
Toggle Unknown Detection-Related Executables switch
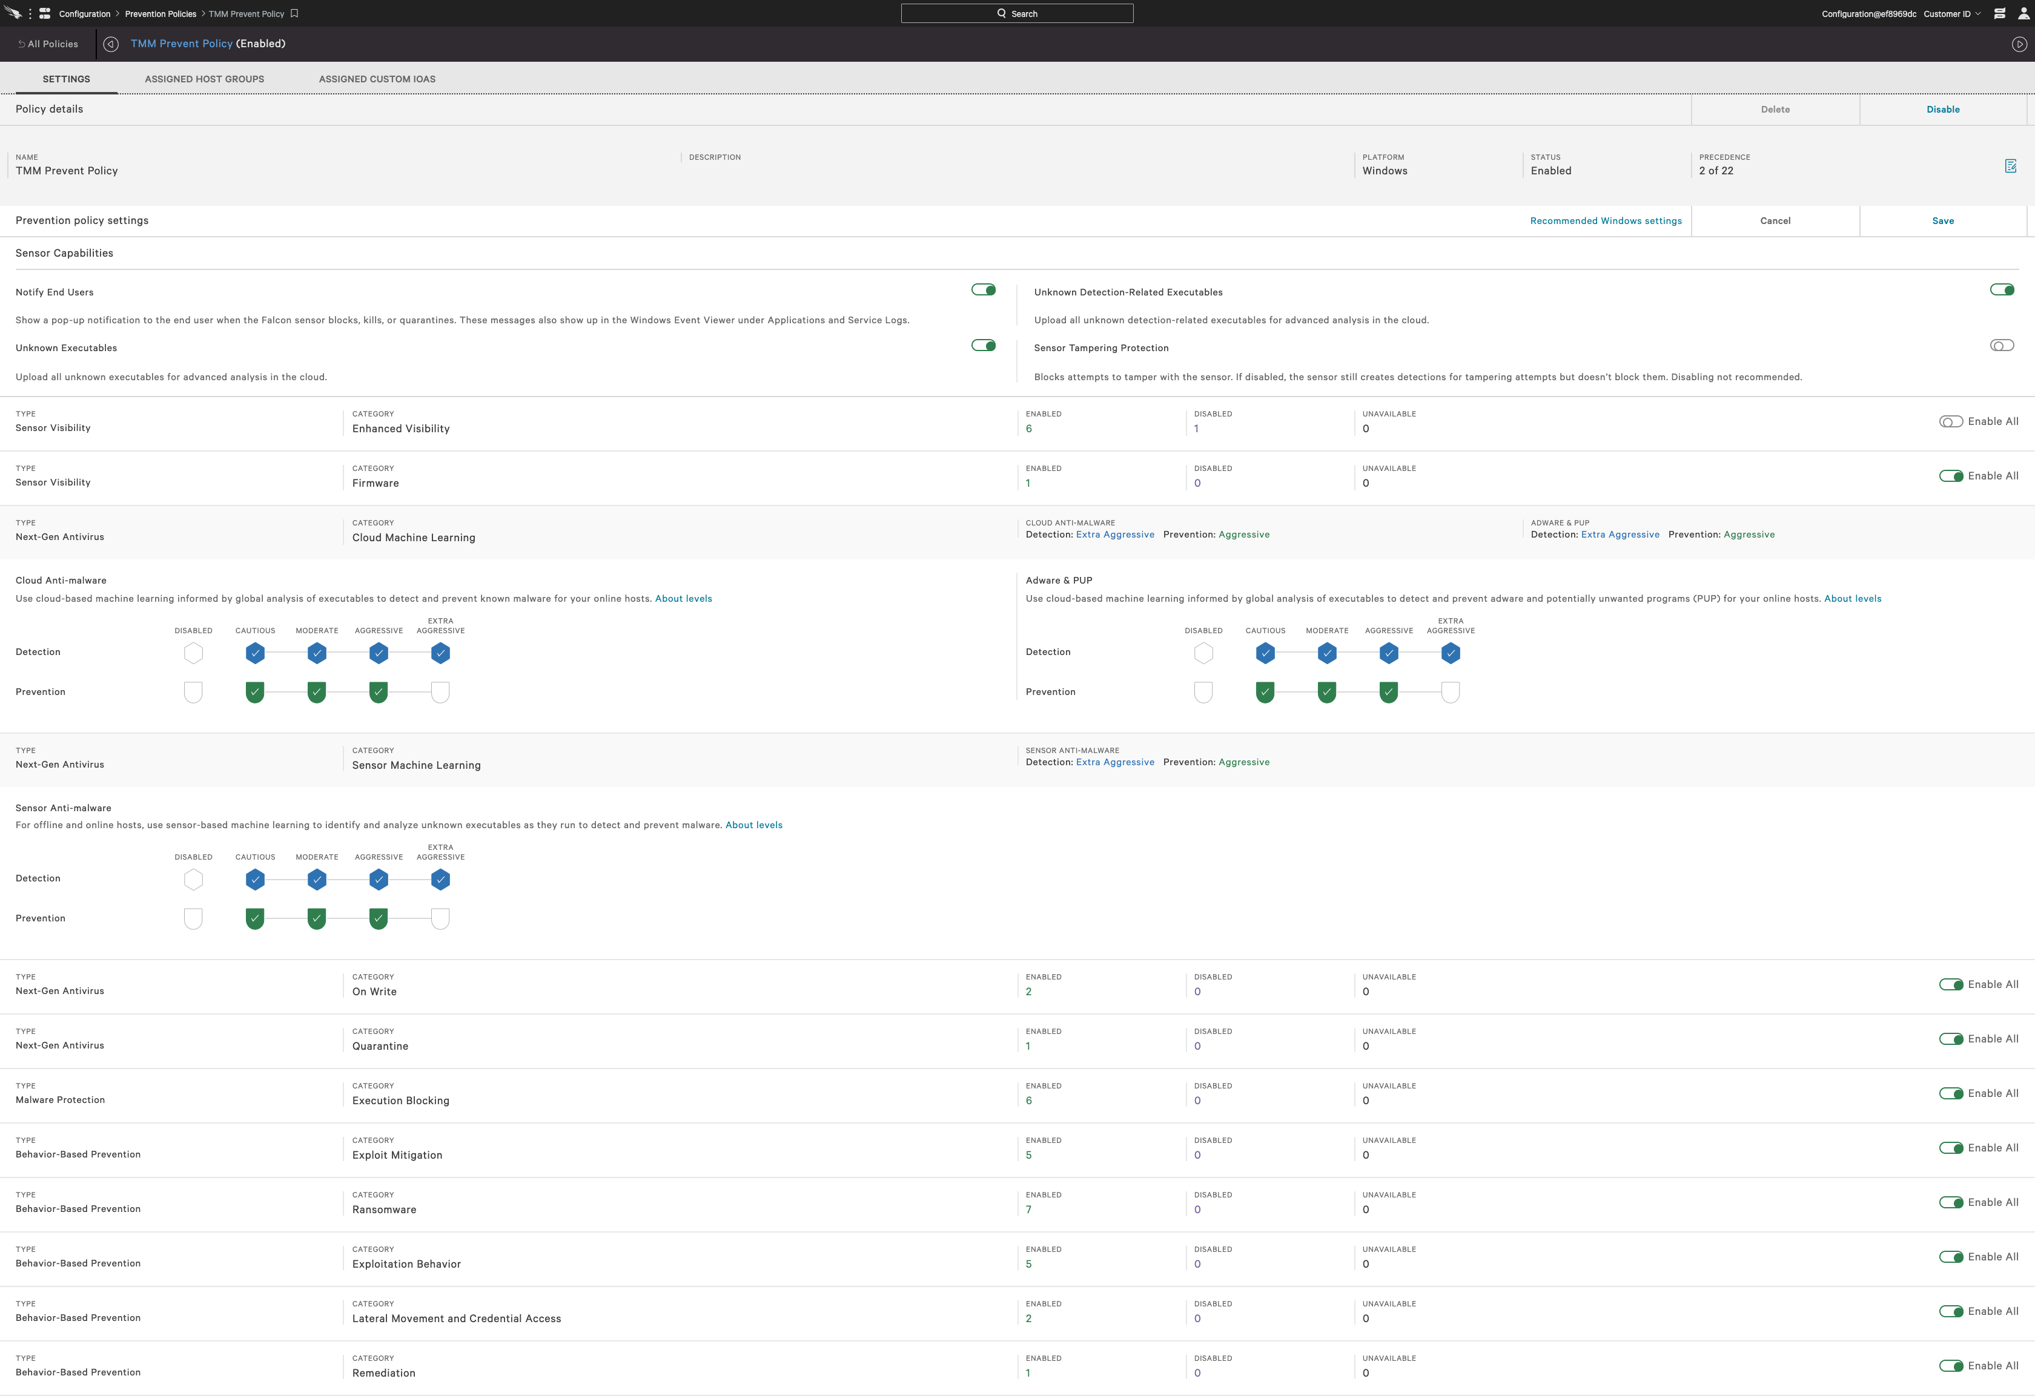[x=2002, y=290]
